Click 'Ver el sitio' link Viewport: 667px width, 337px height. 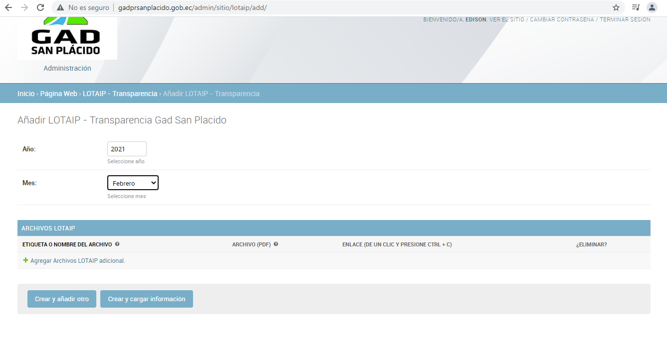[507, 20]
